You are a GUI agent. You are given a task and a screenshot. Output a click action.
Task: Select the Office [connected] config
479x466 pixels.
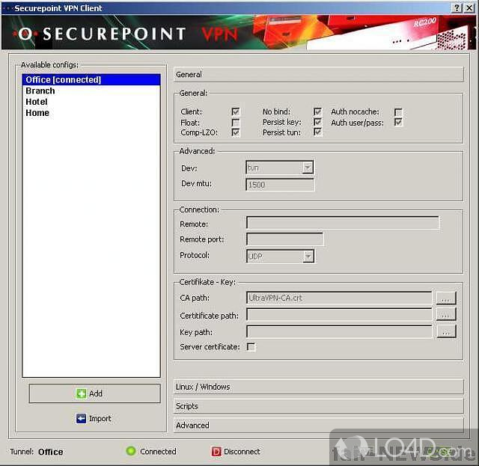point(91,80)
